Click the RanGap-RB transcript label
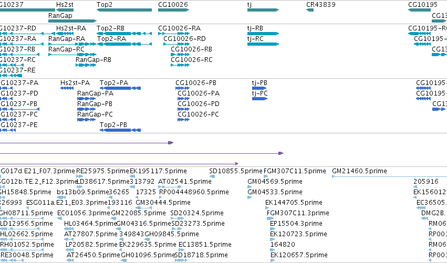The width and height of the screenshot is (447, 263). [x=93, y=60]
